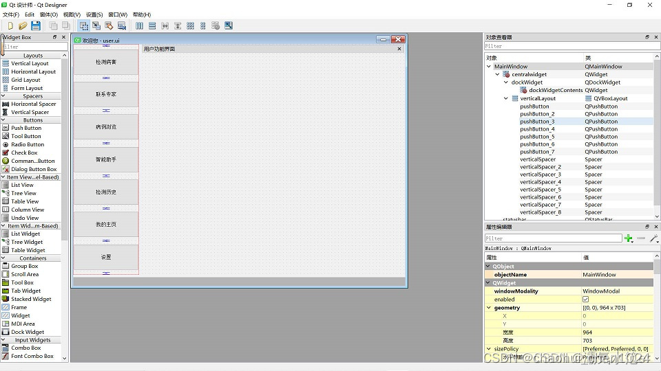Screen dimensions: 661x371
Task: Collapse the Containers category
Action: coord(3,258)
